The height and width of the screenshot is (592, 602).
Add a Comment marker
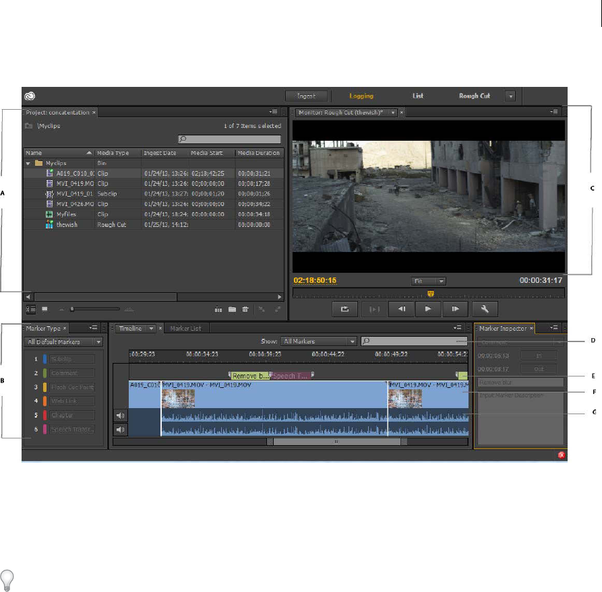coord(73,373)
